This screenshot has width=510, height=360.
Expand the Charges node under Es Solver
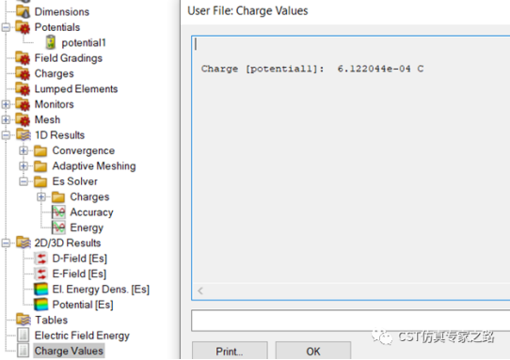41,196
